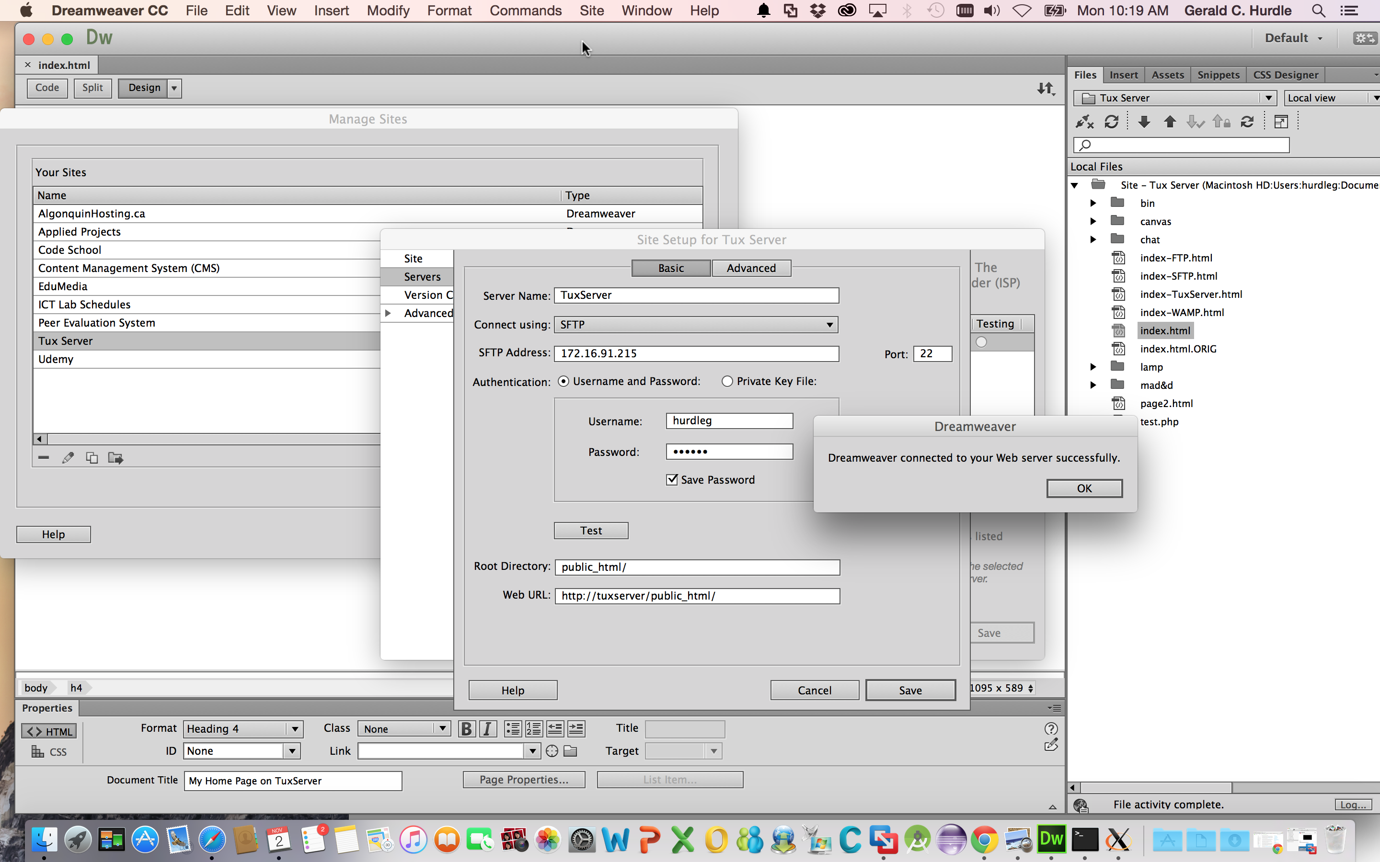Viewport: 1380px width, 862px height.
Task: Expand the lamp folder
Action: coord(1092,366)
